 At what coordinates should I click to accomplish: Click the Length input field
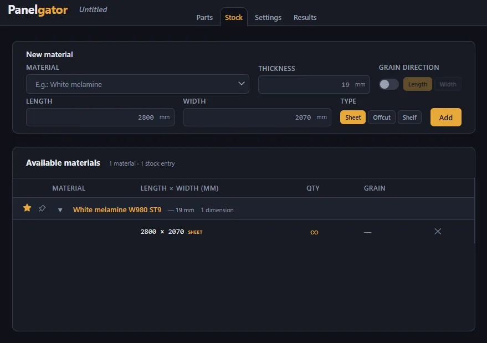coord(100,117)
